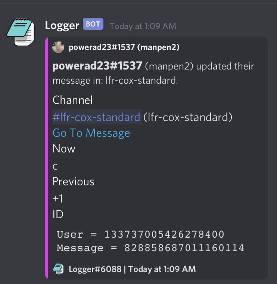Viewport: 277px width, 284px height.
Task: Click the plain (lfr-cox-standard) text beside mention
Action: [x=188, y=117]
